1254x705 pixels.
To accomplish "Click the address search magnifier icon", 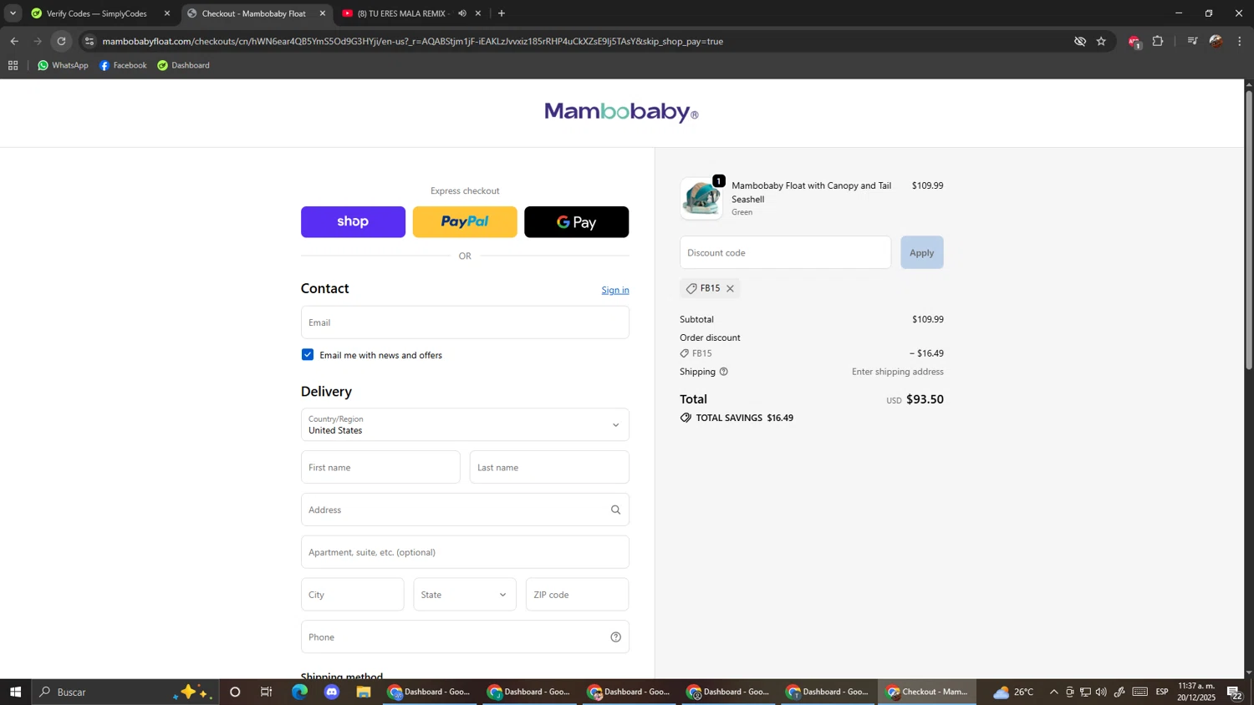I will click(x=616, y=510).
